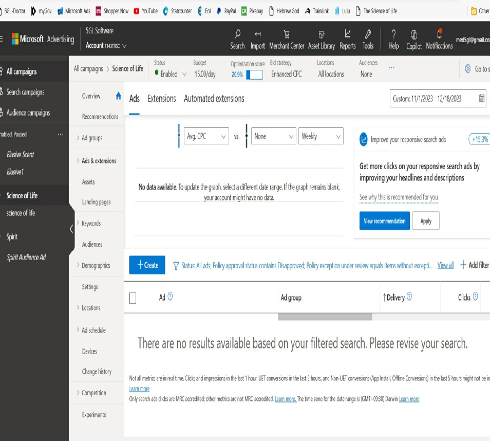The image size is (490, 441).
Task: Open the Account F143TRSC dropdown
Action: tap(106, 46)
